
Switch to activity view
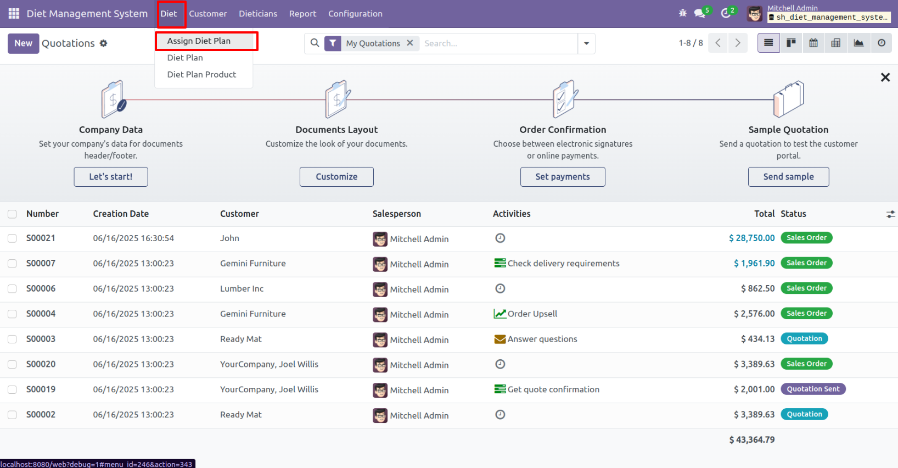click(x=881, y=43)
